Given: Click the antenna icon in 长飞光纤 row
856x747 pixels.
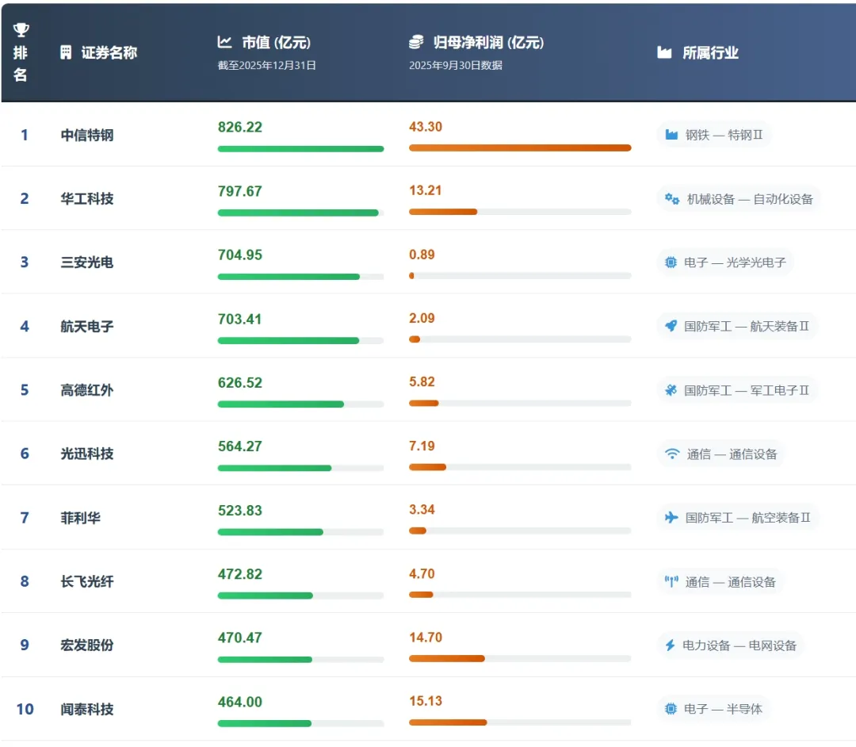Looking at the screenshot, I should pyautogui.click(x=671, y=582).
